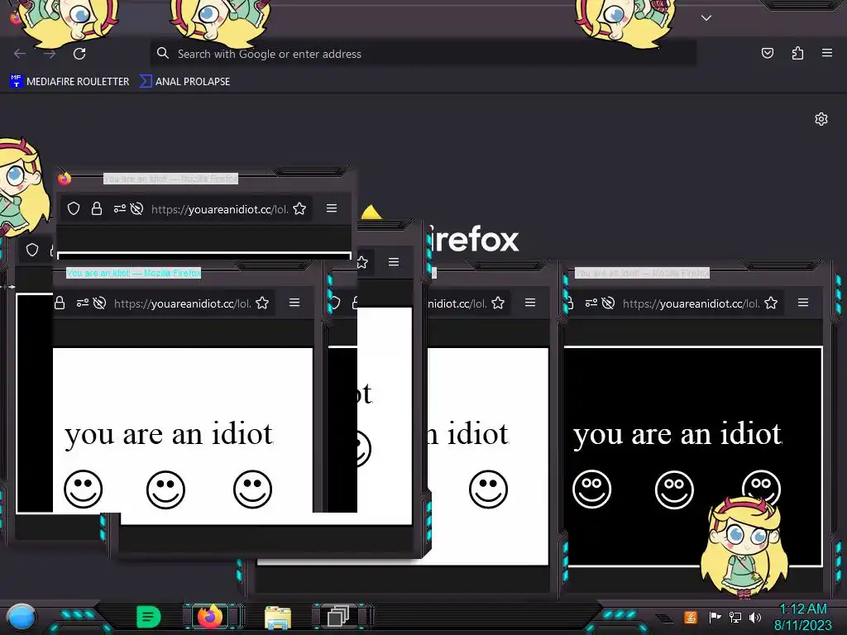This screenshot has width=847, height=635.
Task: Click first white smiley on the black page
Action: 592,489
